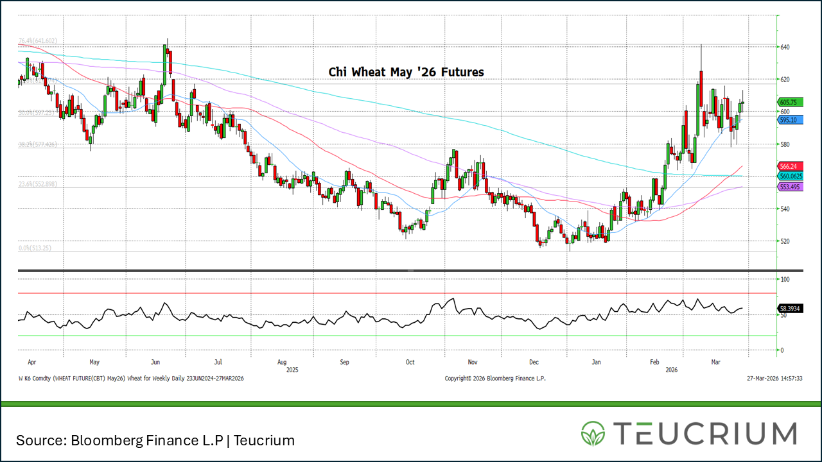822x462 pixels.
Task: Select the 50.0% Fibonacci level label
Action: click(x=38, y=113)
